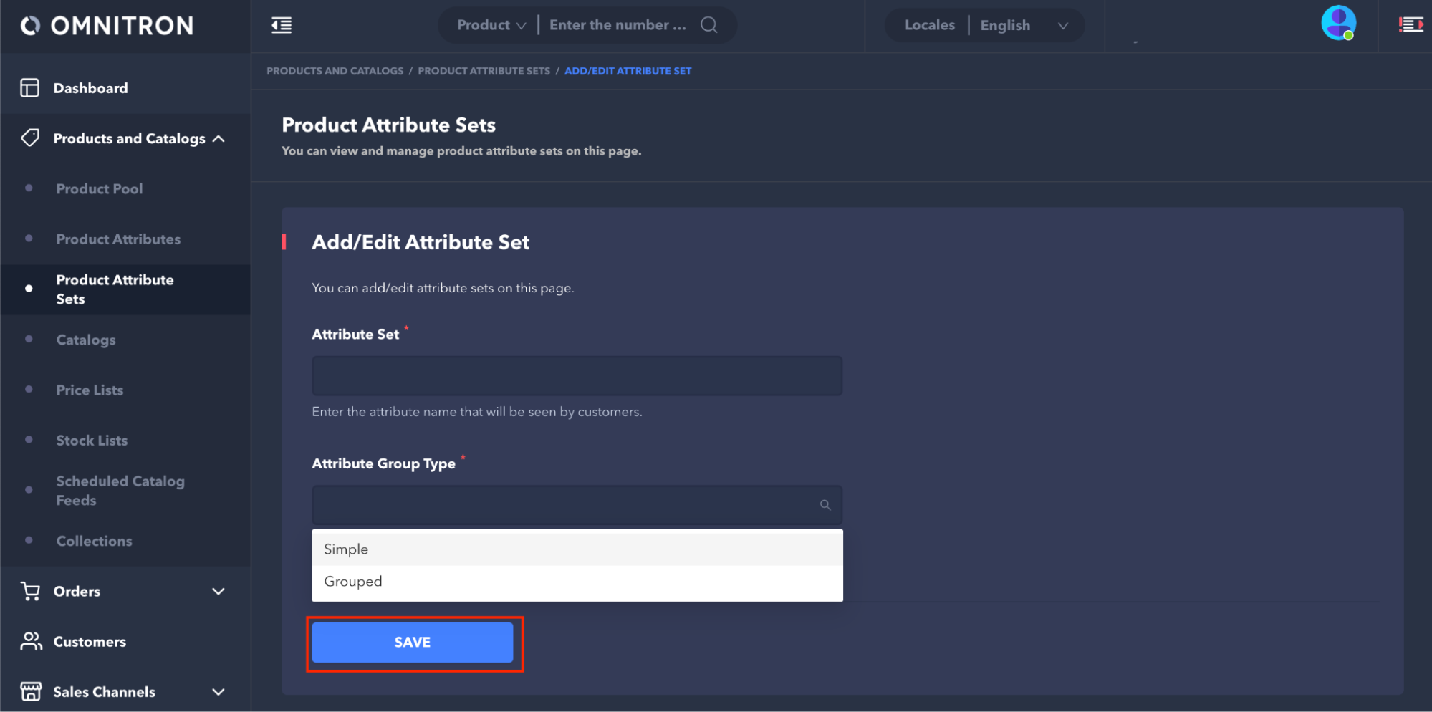Image resolution: width=1432 pixels, height=712 pixels.
Task: Click the Omnitron logo icon
Action: [x=30, y=26]
